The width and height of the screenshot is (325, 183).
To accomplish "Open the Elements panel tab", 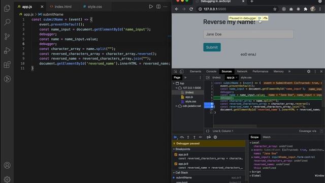I will [195, 71].
